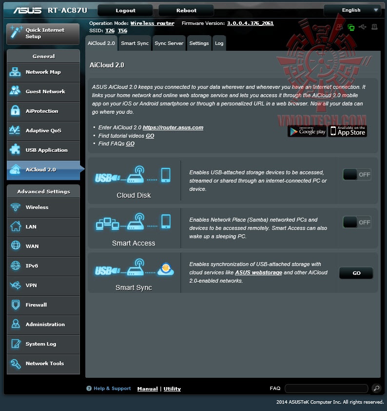
Task: Click the Adaptive QoS graph icon
Action: [x=15, y=130]
